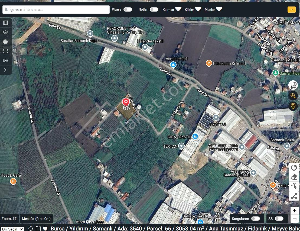Screen dimensions: 300x231
Task: Open the Katman dropdown
Action: (x=172, y=9)
